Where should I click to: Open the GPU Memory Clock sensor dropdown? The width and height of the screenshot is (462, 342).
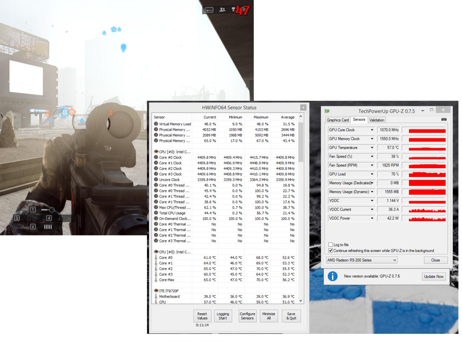coord(372,139)
